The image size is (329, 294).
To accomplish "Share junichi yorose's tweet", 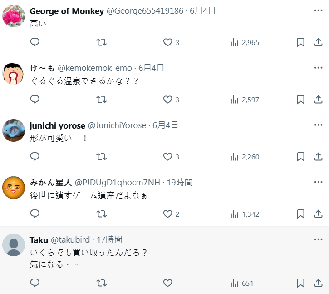I will (x=318, y=157).
